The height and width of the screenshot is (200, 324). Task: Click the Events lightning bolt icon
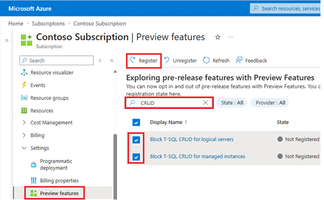[x=24, y=85]
